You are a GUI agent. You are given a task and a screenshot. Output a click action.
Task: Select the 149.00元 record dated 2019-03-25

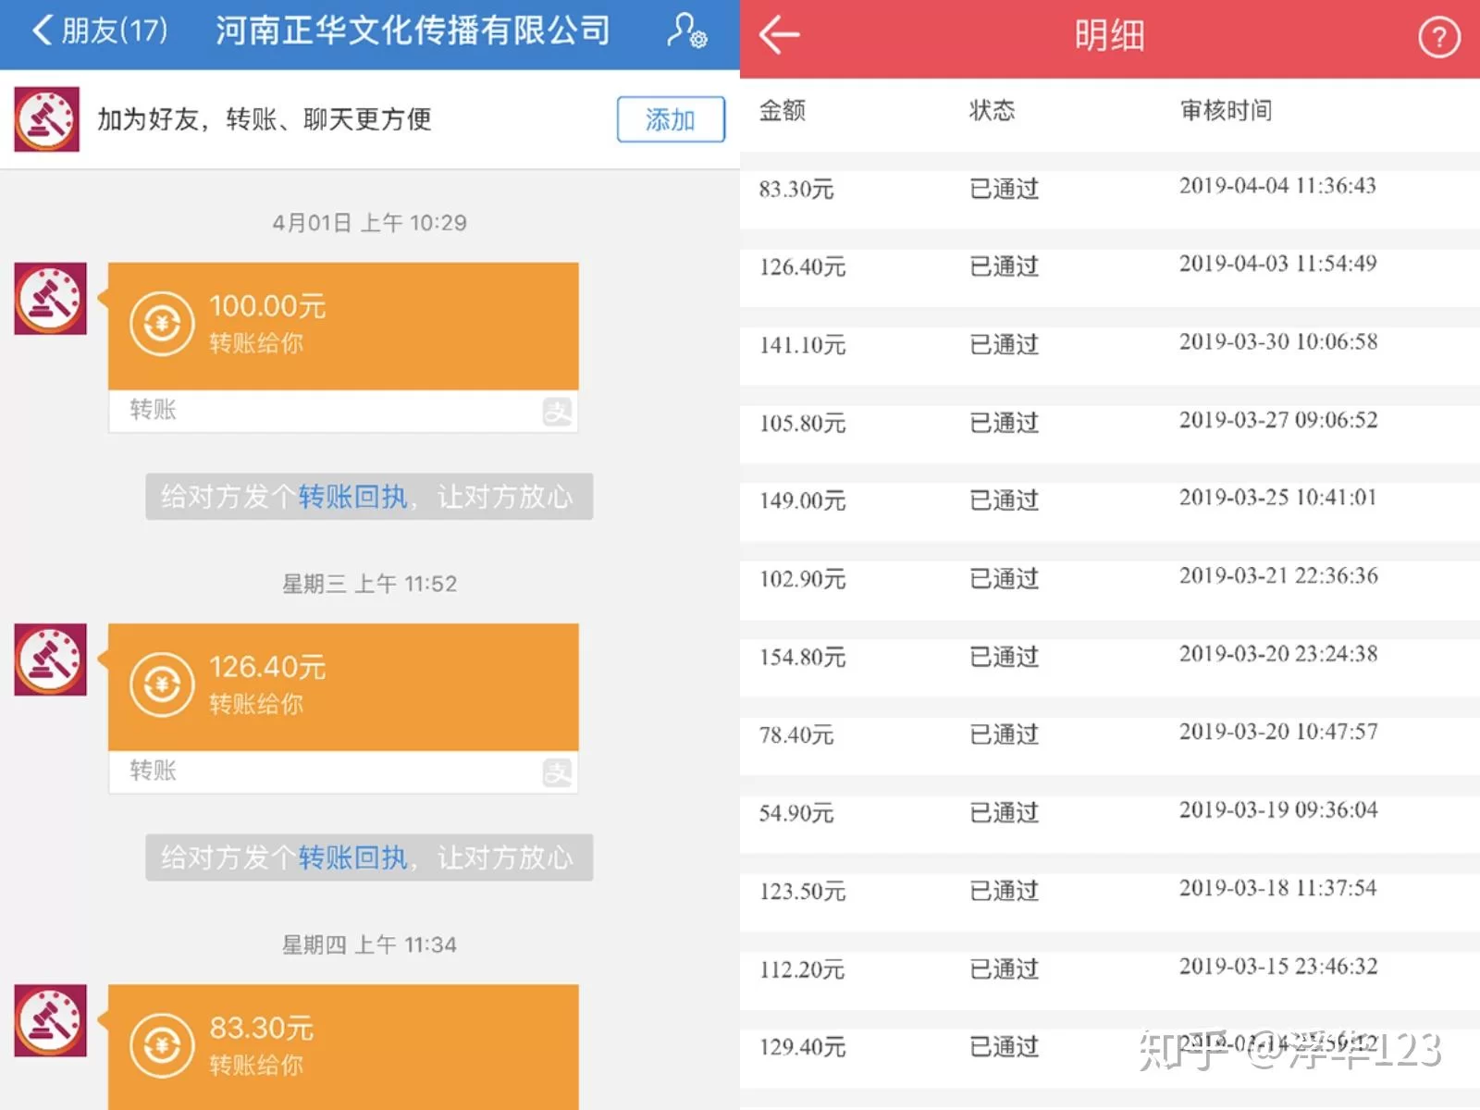pos(1109,500)
